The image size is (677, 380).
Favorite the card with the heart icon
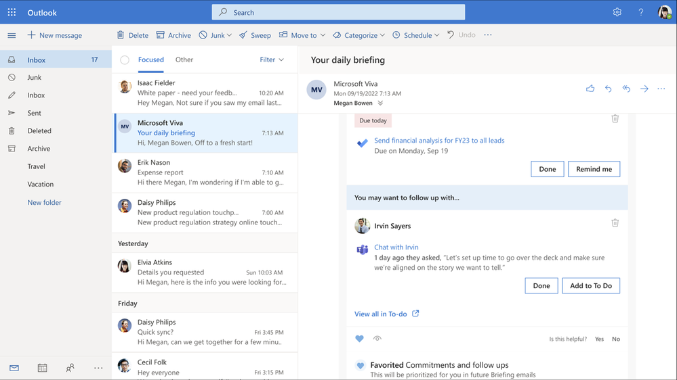(359, 339)
